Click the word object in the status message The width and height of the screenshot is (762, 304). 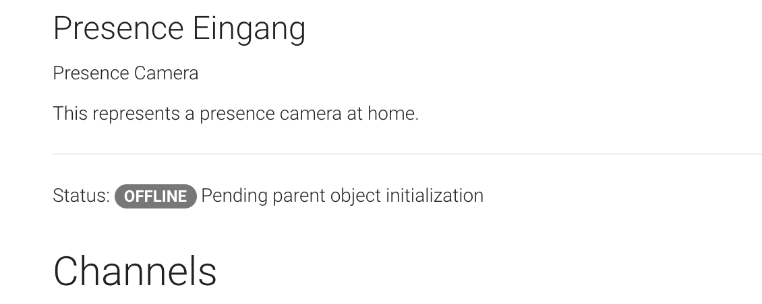(355, 196)
